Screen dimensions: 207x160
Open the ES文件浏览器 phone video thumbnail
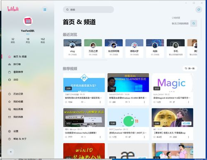(84, 83)
